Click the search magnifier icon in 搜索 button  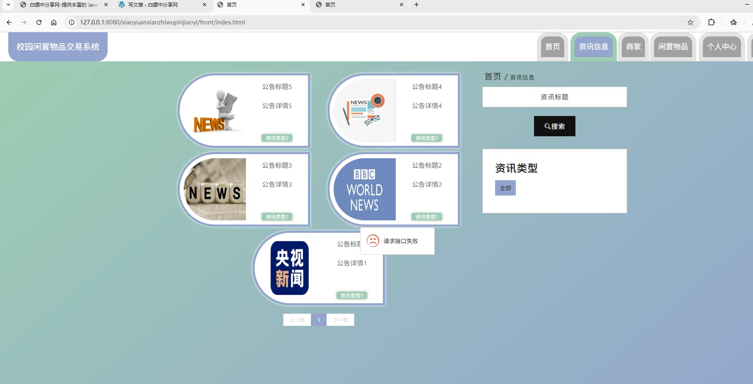[547, 126]
